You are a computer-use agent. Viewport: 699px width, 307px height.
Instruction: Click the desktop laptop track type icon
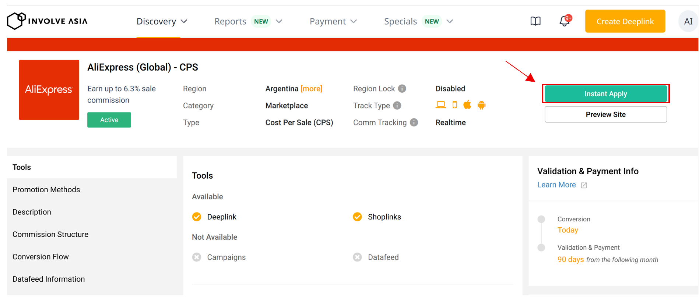(x=440, y=105)
